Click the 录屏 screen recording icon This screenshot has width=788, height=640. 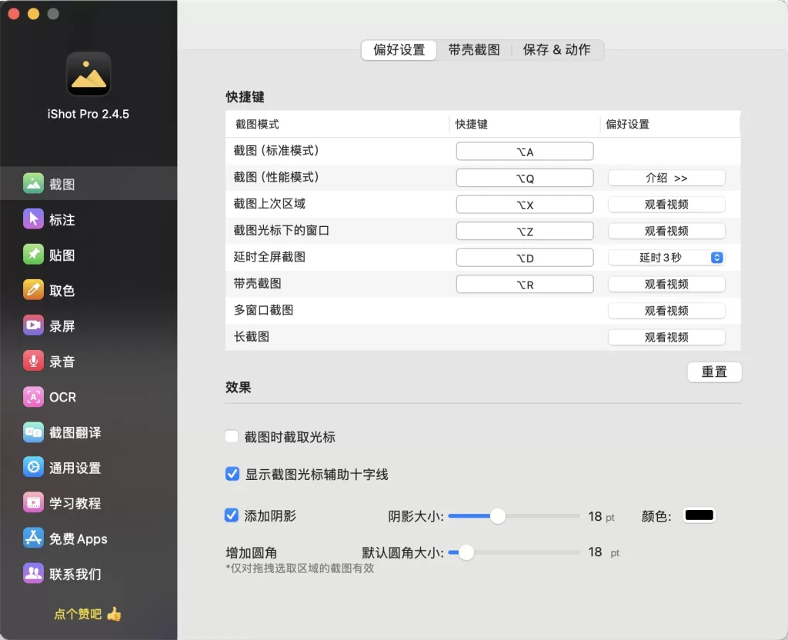pyautogui.click(x=33, y=325)
